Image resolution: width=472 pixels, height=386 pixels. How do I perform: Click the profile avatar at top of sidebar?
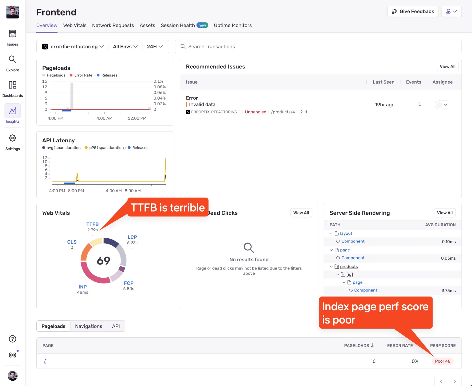pyautogui.click(x=12, y=12)
